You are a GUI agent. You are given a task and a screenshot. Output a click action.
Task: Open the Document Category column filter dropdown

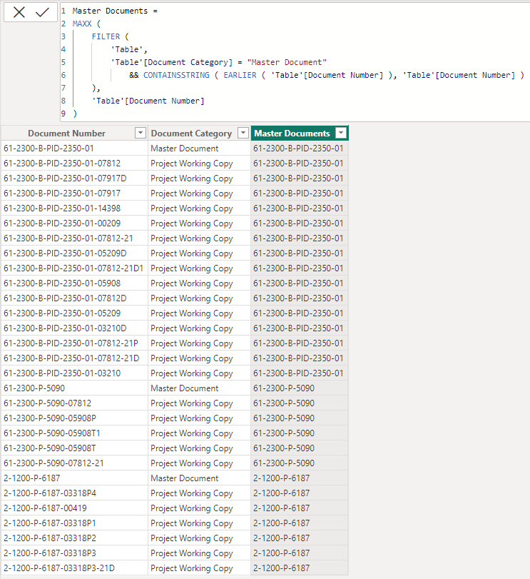pyautogui.click(x=243, y=133)
